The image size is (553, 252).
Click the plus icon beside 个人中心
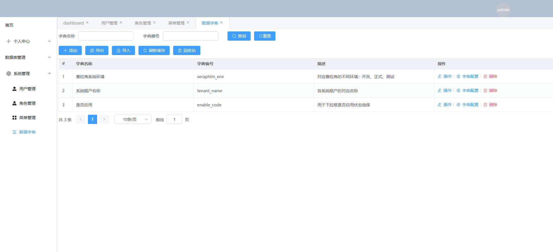click(9, 41)
